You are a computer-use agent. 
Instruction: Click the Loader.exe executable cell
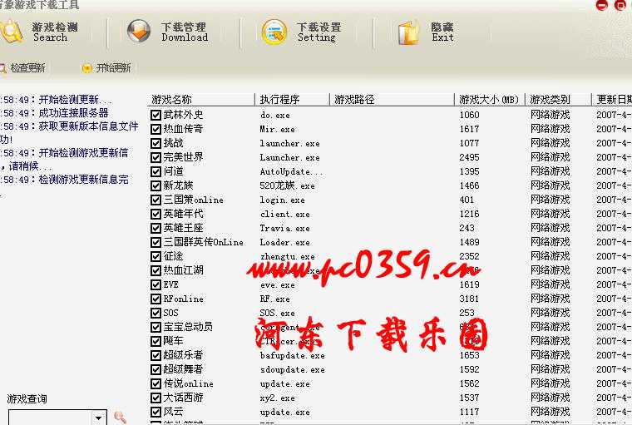click(285, 242)
